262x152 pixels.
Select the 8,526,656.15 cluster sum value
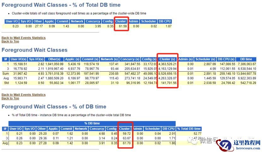[167, 73]
